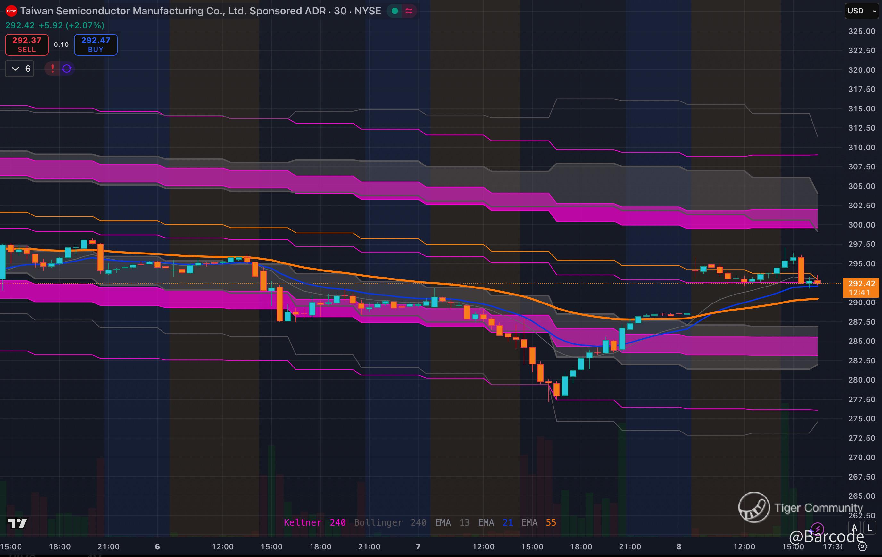The image size is (882, 557).
Task: Open the USD currency dropdown
Action: pos(861,11)
